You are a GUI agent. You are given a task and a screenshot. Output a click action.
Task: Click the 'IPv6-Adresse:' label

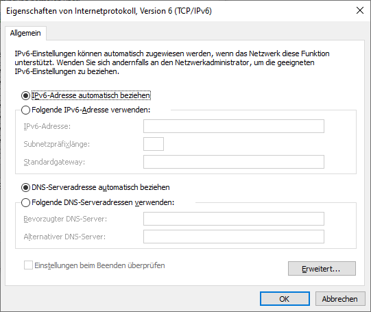[x=47, y=126]
